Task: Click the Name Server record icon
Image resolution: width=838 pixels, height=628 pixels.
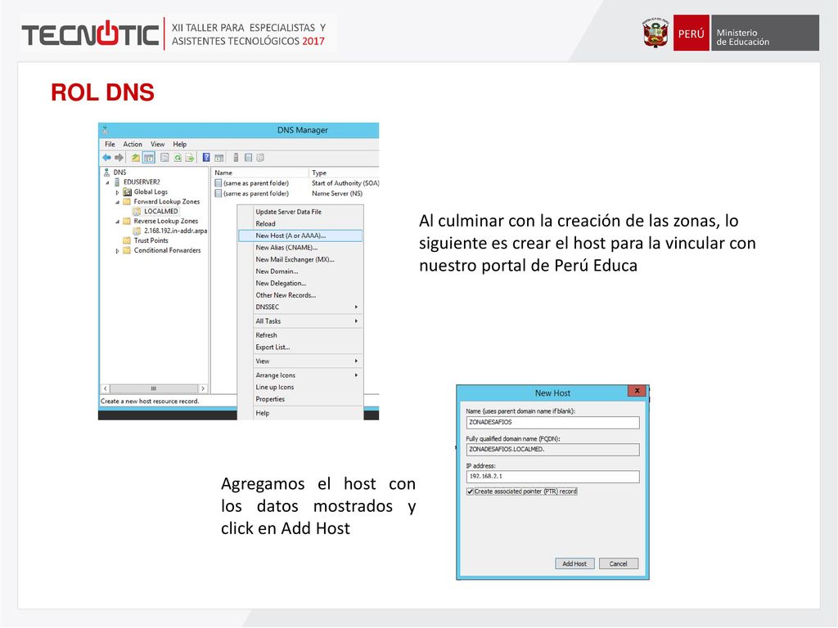Action: 218,193
